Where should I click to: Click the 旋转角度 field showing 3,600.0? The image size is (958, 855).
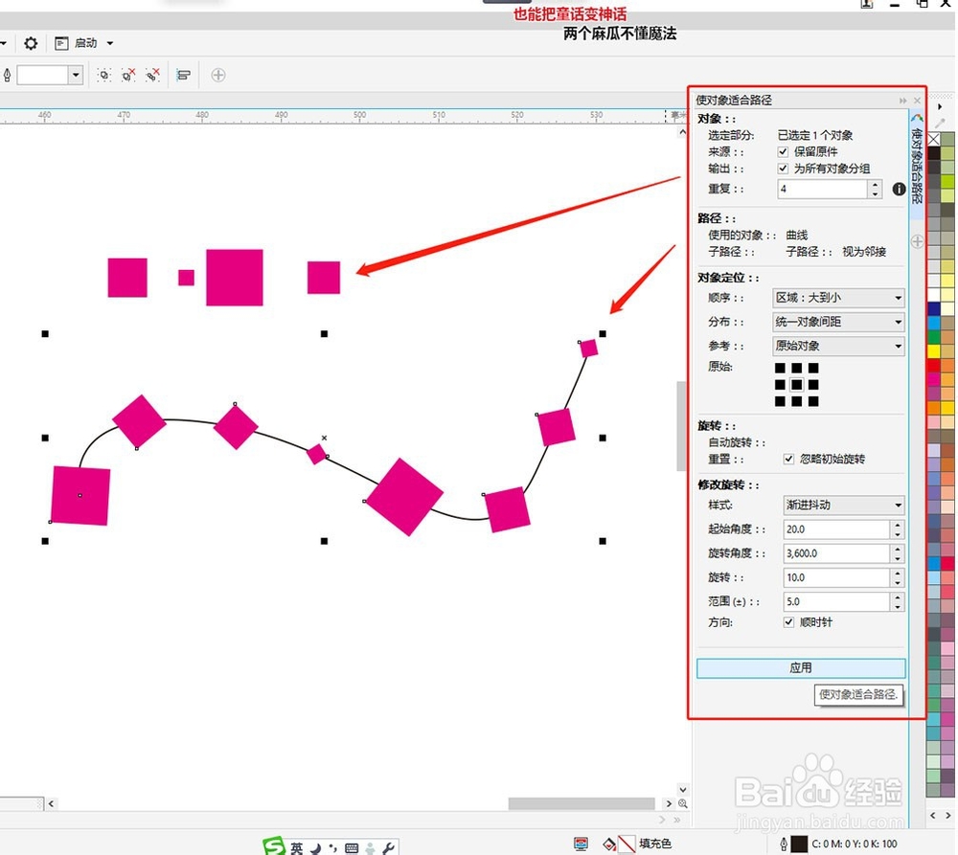click(x=836, y=553)
